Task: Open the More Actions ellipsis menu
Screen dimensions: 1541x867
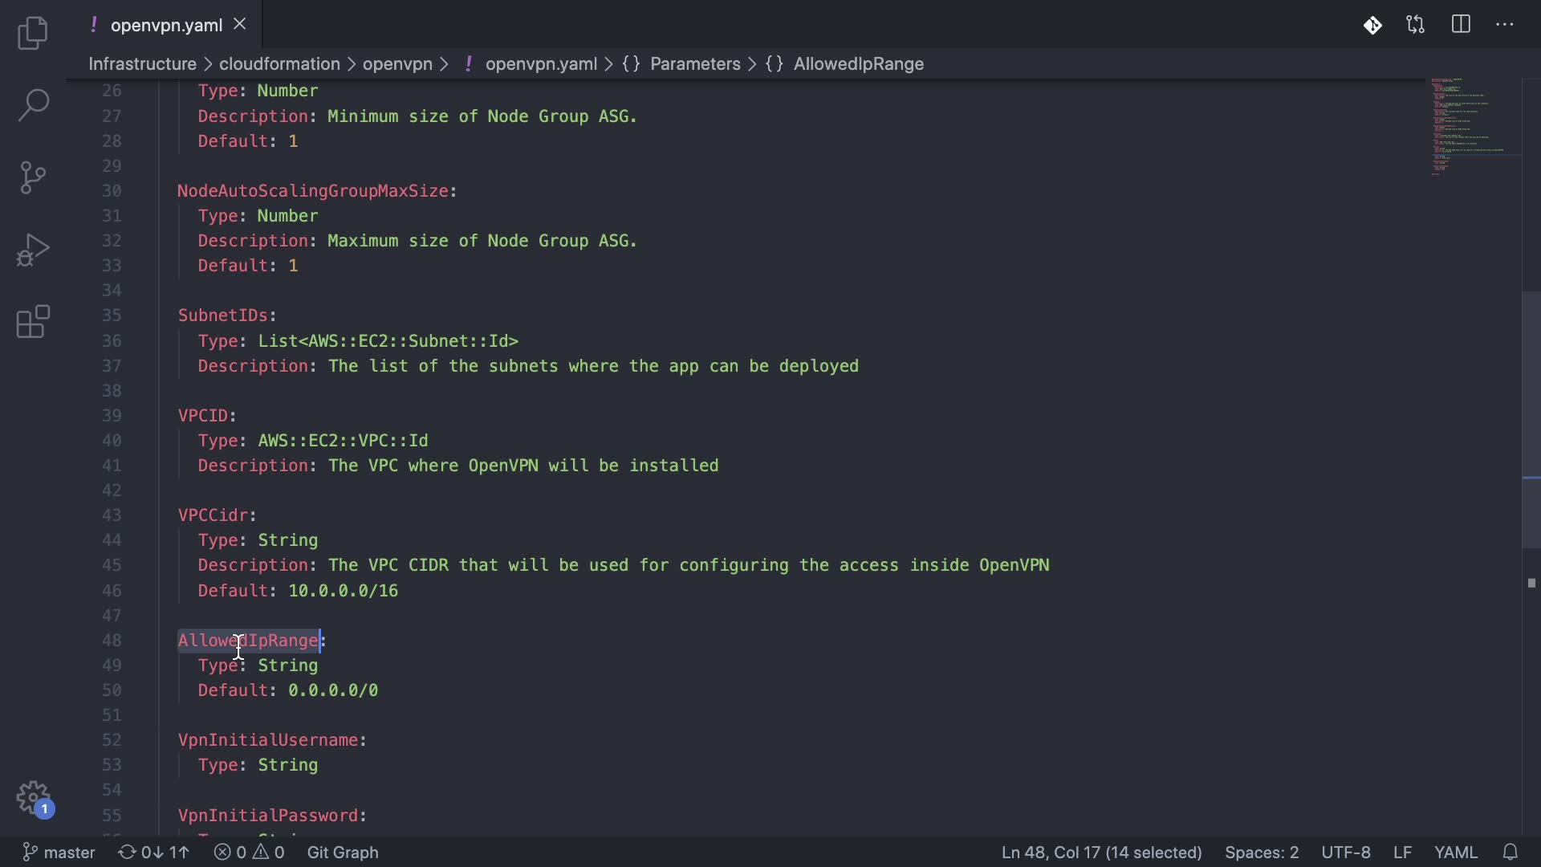Action: tap(1505, 25)
